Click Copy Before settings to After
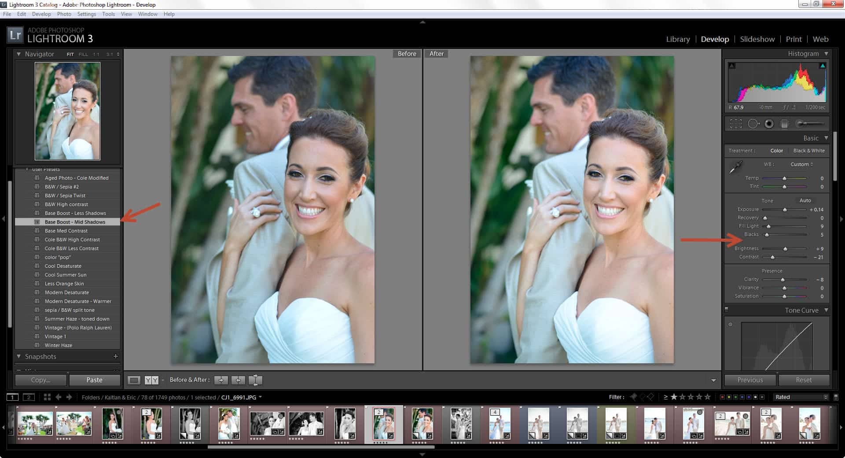 221,380
